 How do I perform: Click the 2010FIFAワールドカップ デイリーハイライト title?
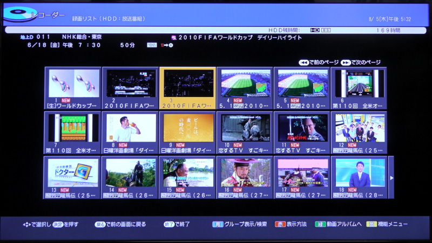(240, 38)
